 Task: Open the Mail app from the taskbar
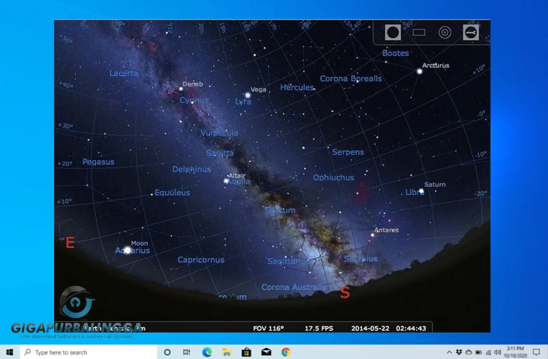click(x=265, y=352)
